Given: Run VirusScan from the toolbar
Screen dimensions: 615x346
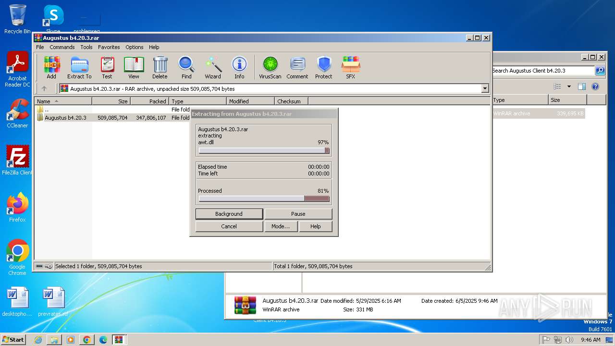Looking at the screenshot, I should [270, 67].
